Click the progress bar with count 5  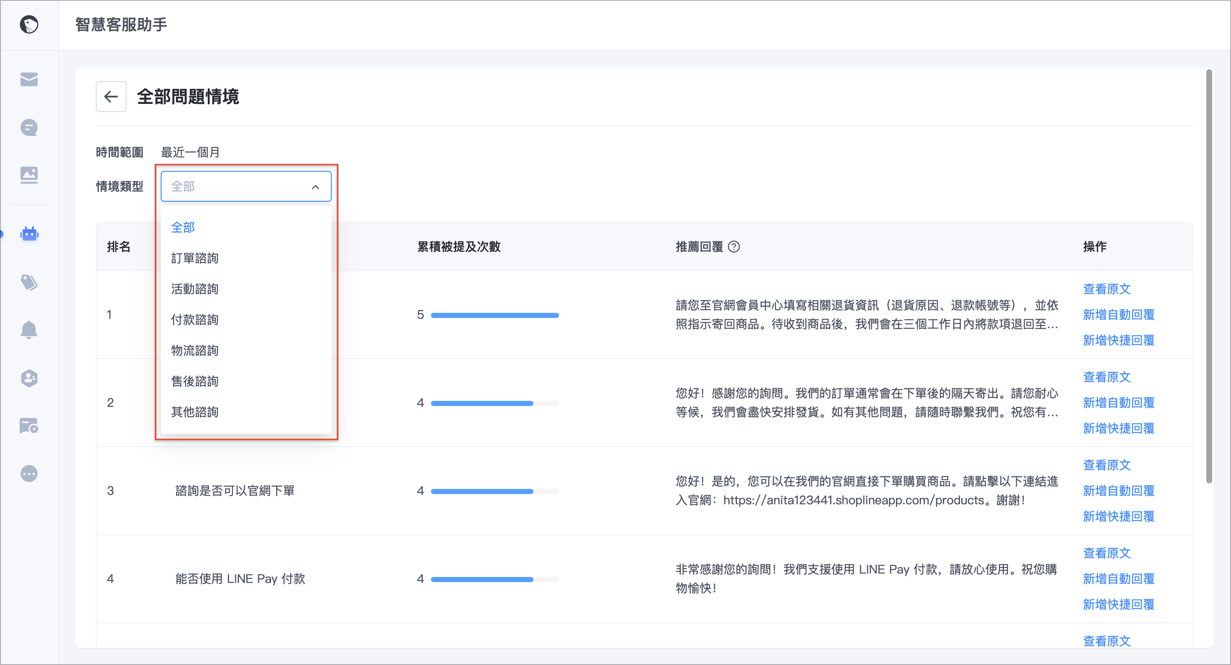(x=495, y=315)
